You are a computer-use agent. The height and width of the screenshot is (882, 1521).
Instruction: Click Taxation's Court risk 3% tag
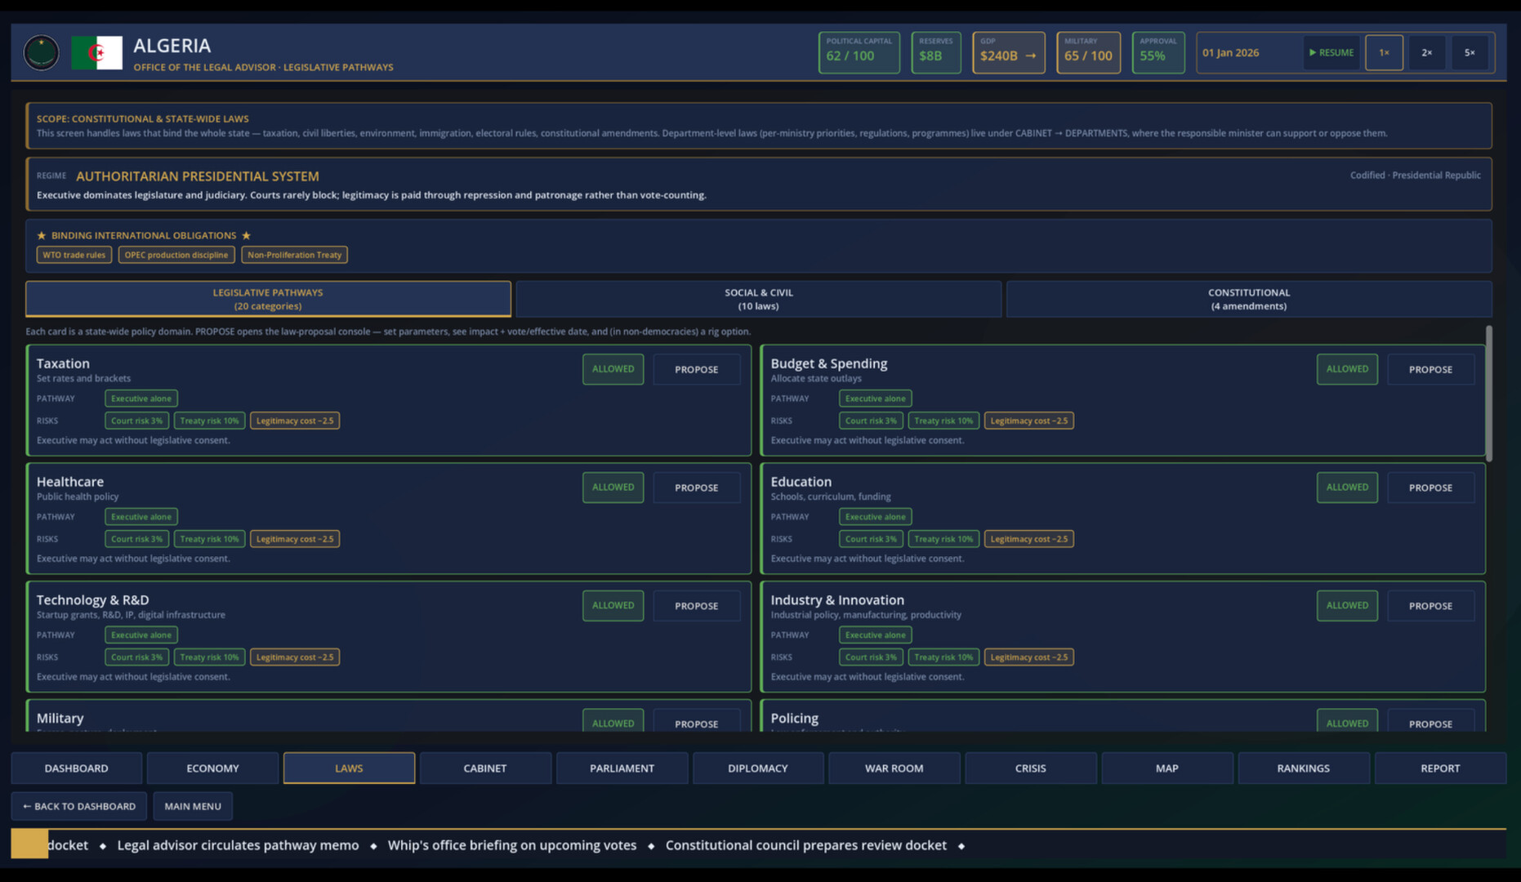(x=136, y=421)
